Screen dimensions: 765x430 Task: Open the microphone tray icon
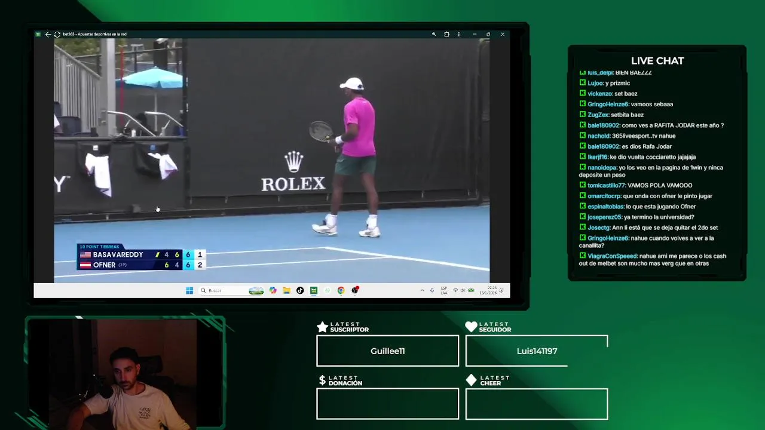432,290
